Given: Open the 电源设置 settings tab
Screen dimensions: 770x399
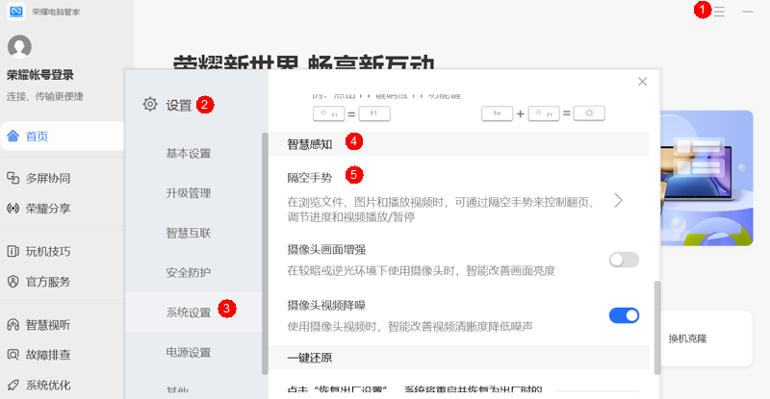Looking at the screenshot, I should point(188,352).
